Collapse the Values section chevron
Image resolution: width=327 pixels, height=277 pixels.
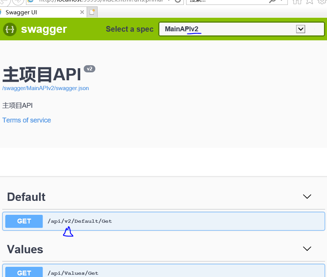307,249
